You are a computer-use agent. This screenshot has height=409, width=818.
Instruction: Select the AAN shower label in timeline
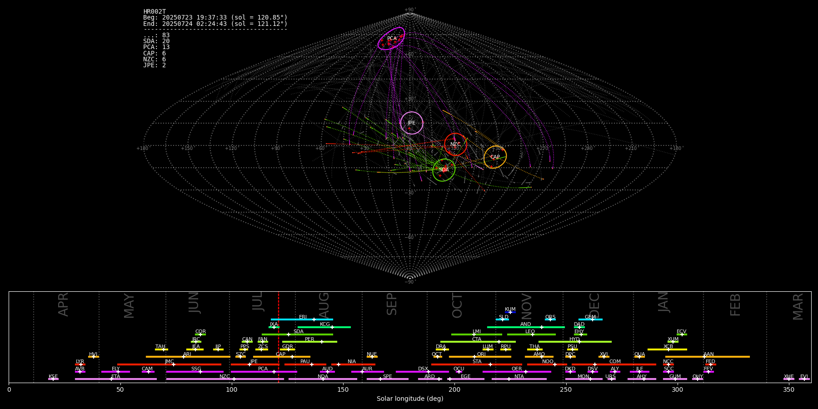(x=709, y=354)
